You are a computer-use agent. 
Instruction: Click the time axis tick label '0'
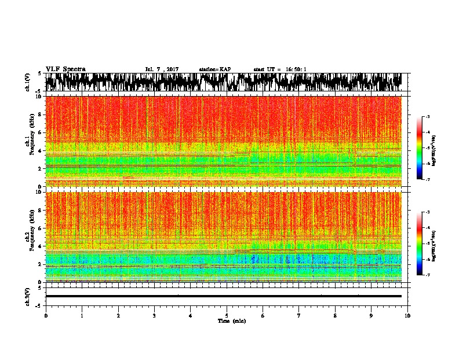tap(46, 316)
